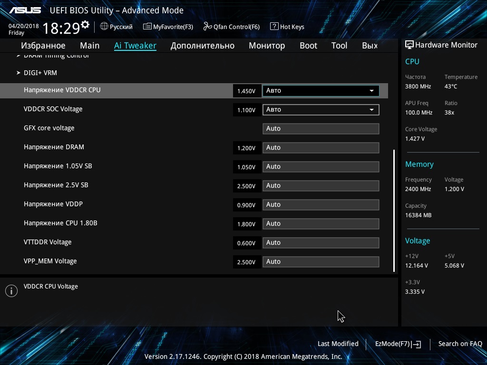Open the VDDCR SOC Voltage dropdown
The height and width of the screenshot is (365, 487).
point(321,110)
